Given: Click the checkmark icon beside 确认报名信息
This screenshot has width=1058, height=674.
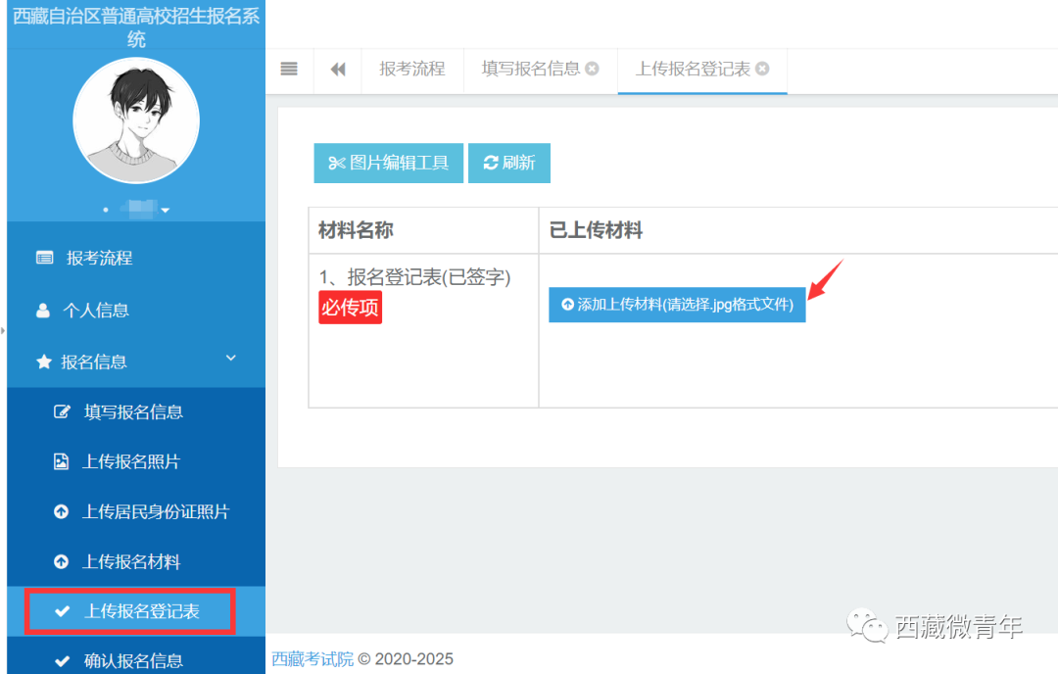Looking at the screenshot, I should [x=61, y=659].
